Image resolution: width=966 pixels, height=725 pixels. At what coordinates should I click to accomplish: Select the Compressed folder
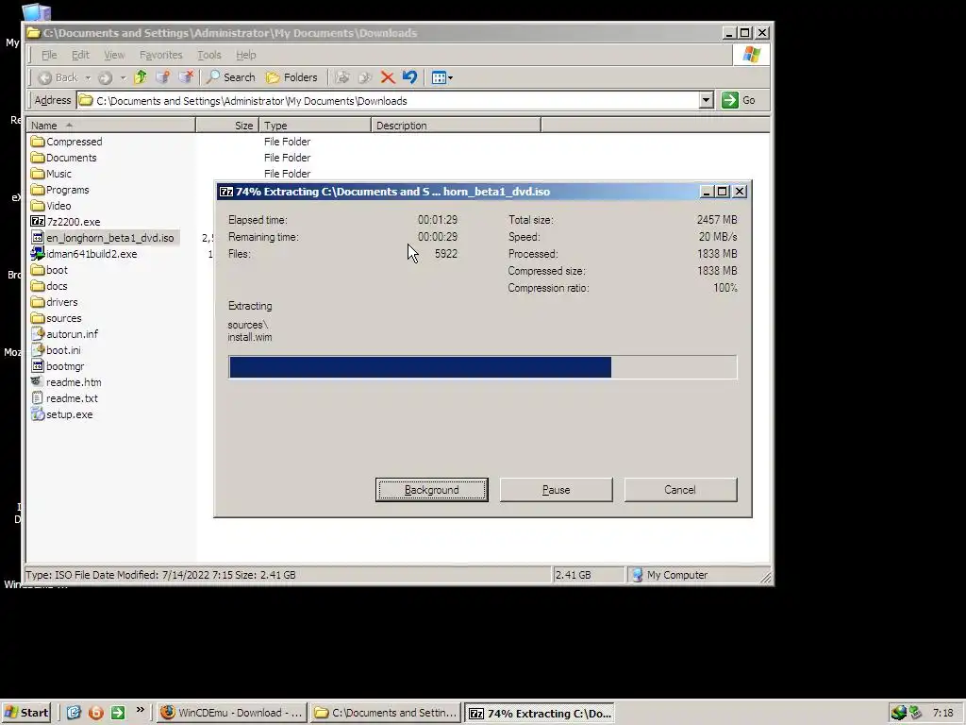pos(67,142)
